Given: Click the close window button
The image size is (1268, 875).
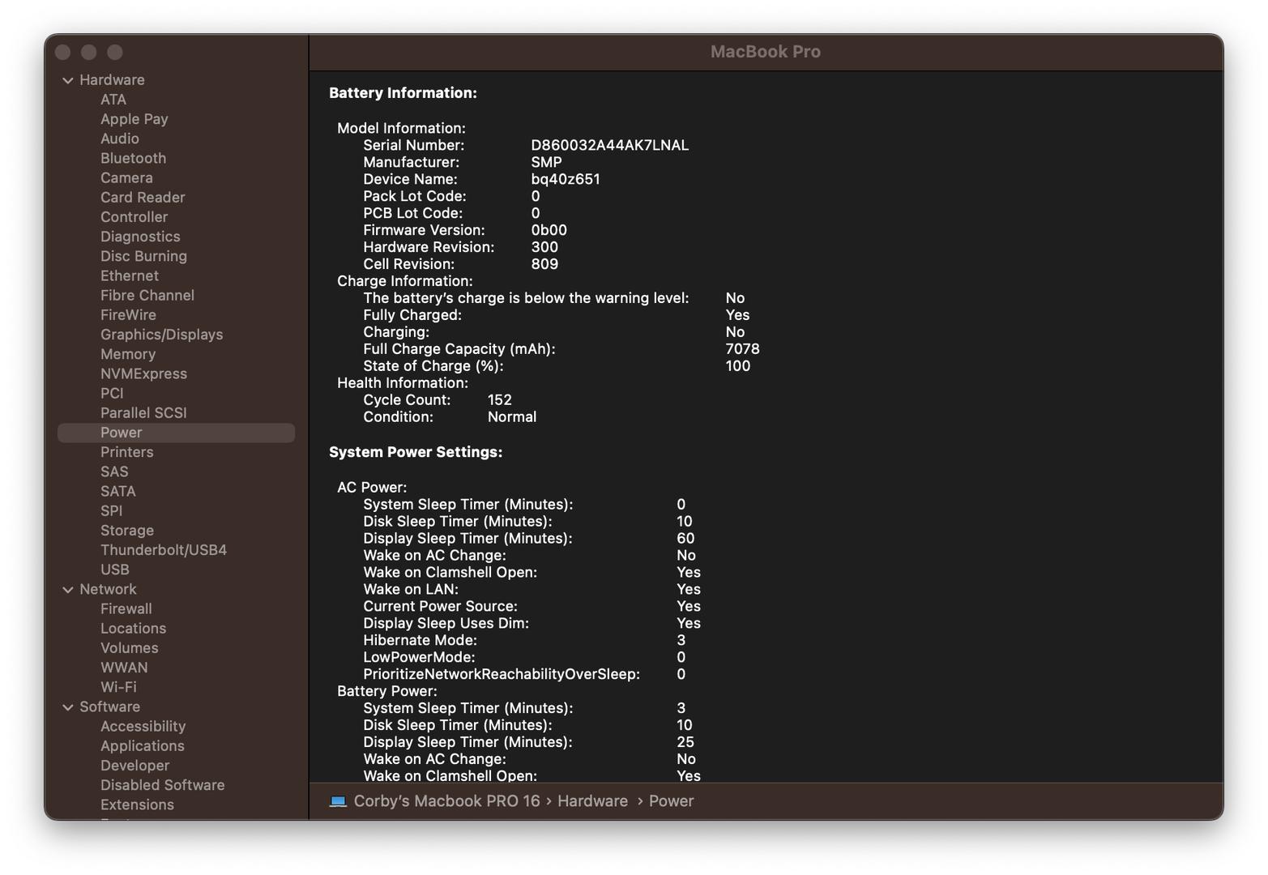Looking at the screenshot, I should [x=62, y=52].
